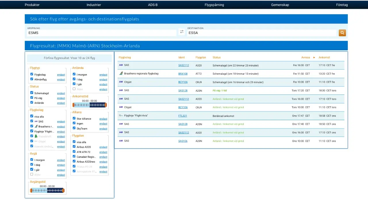Open SAS128 link in Tors 17:20 row
Screen dimensions: 368x200
pos(183,91)
